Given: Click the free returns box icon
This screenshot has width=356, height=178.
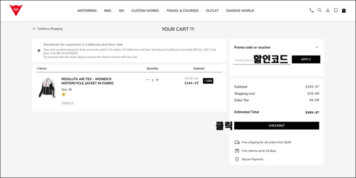Looking at the screenshot, I should point(237,151).
